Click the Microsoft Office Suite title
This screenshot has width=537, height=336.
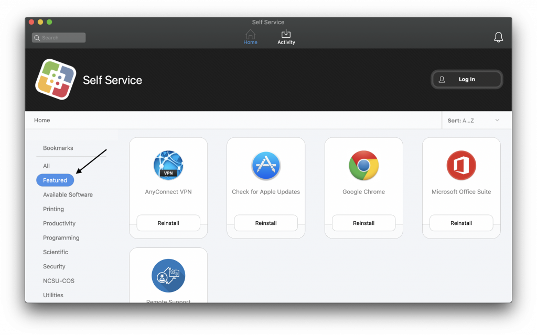tap(461, 192)
